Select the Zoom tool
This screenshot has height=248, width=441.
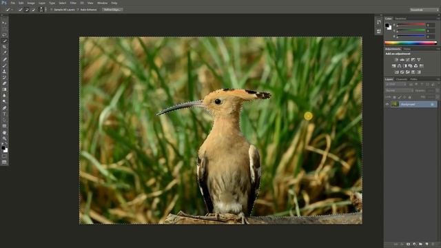coord(4,138)
